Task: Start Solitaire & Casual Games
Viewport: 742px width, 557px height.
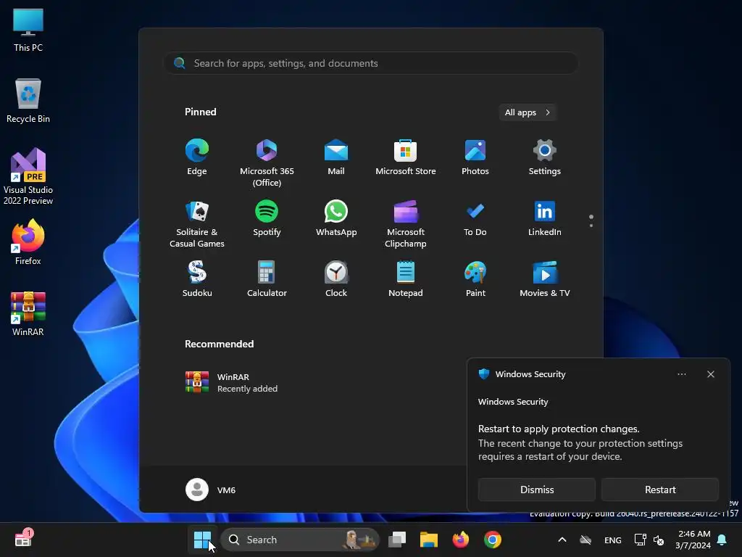Action: click(x=197, y=224)
